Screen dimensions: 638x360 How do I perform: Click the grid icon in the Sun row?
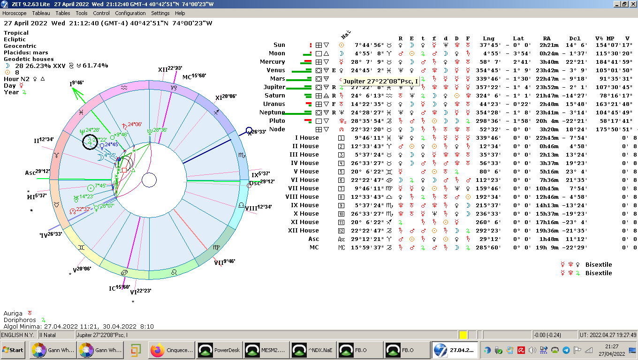pos(319,45)
